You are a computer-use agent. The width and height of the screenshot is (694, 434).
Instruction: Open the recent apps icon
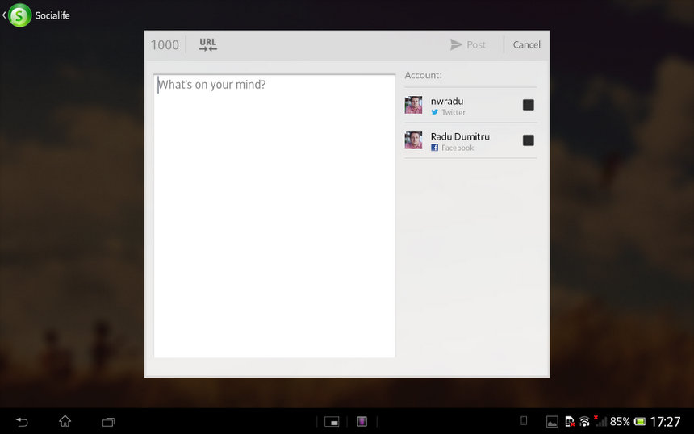pos(108,422)
